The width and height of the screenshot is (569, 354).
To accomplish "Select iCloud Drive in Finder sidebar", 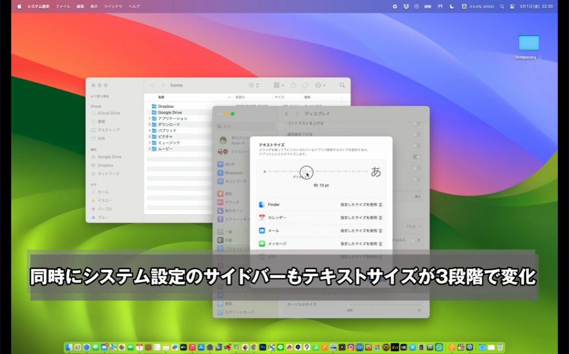I will [105, 113].
